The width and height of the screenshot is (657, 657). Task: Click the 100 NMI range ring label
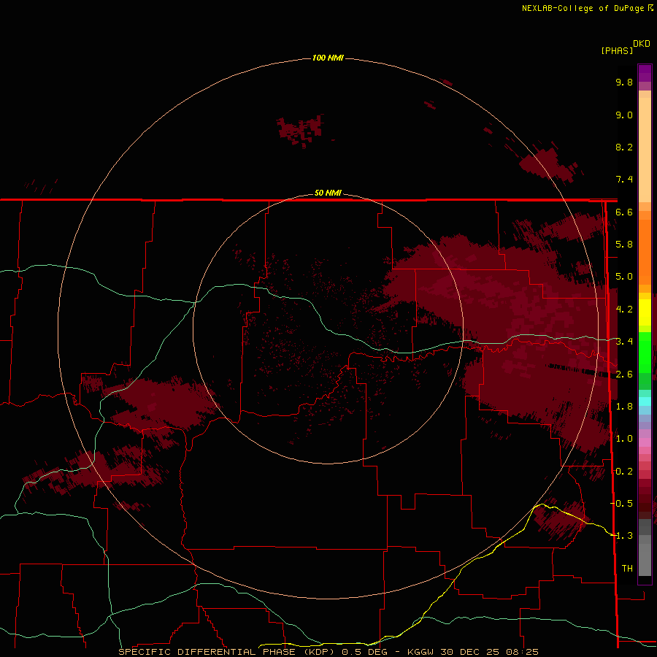[328, 58]
